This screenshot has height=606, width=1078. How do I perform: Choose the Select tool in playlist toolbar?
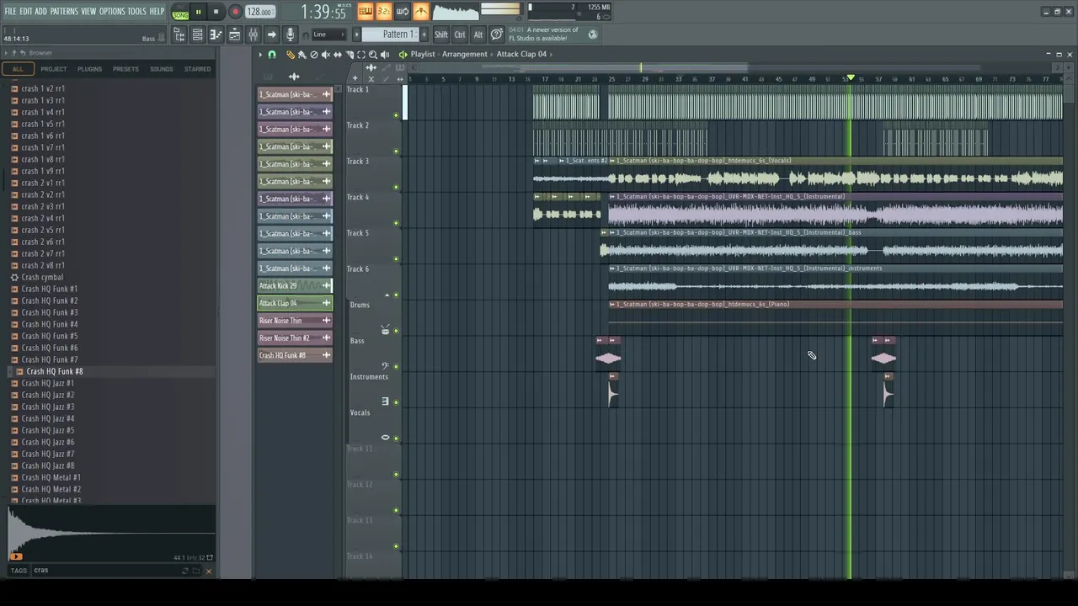(x=361, y=54)
